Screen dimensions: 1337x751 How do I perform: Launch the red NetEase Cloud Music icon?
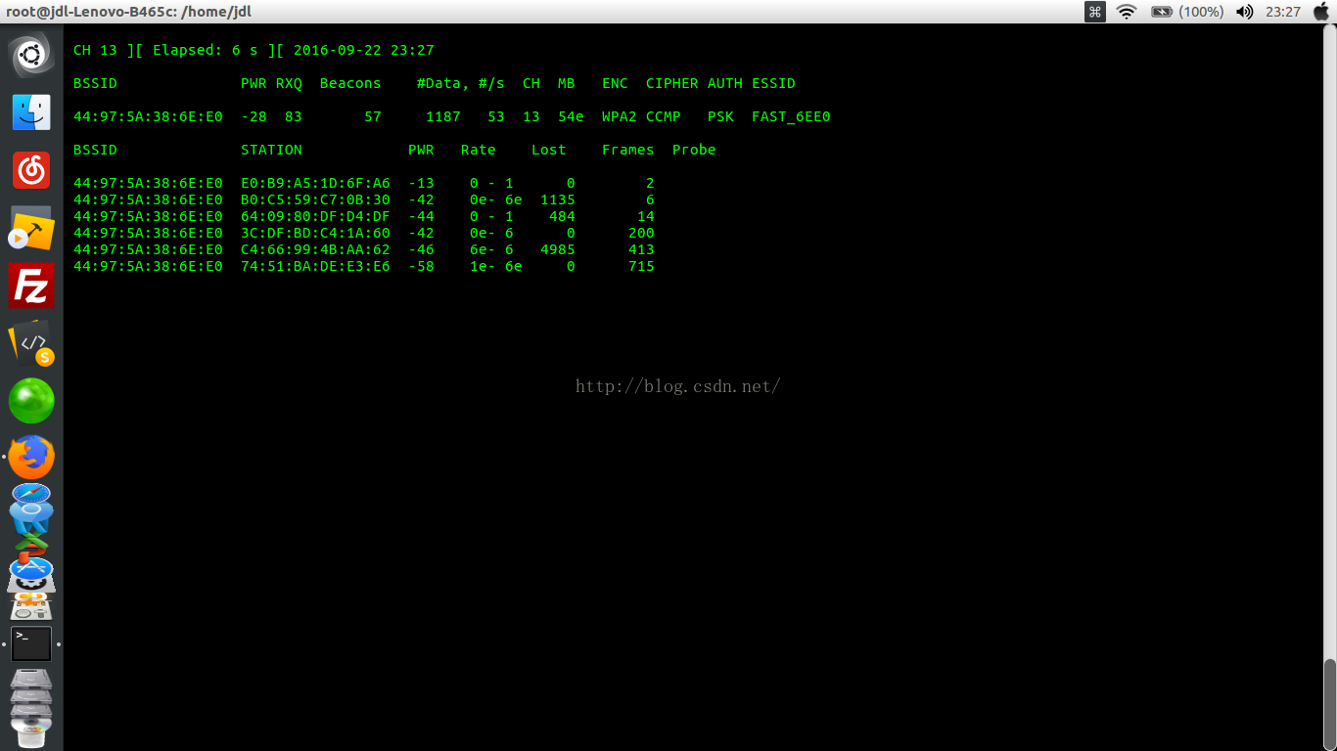click(31, 170)
